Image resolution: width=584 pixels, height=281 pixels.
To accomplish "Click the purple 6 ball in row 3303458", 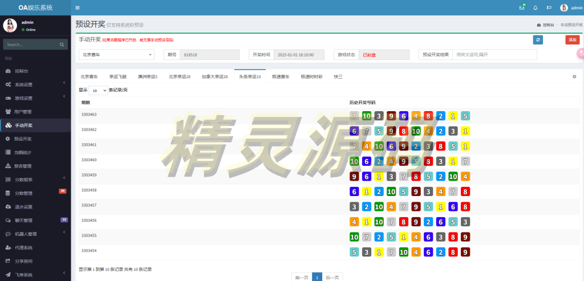I will click(354, 192).
